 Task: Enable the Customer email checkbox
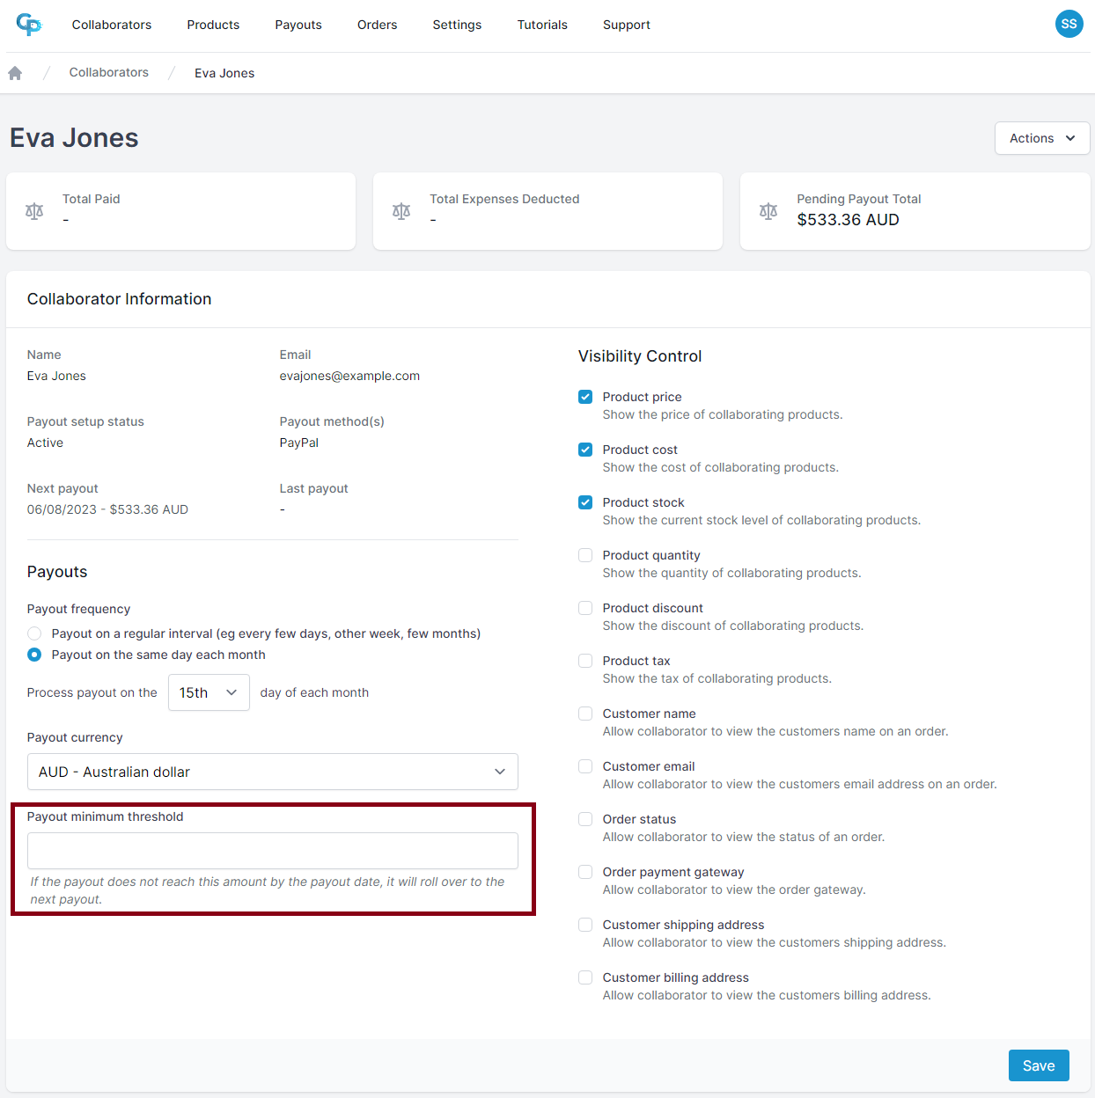coord(585,766)
